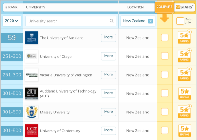Open the 2020 year dropdown
The height and width of the screenshot is (140, 197).
click(x=12, y=21)
